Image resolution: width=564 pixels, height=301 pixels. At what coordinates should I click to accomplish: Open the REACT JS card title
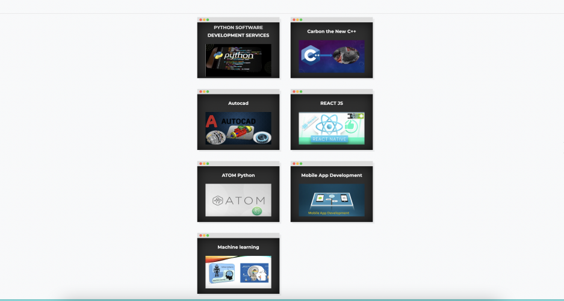click(332, 103)
